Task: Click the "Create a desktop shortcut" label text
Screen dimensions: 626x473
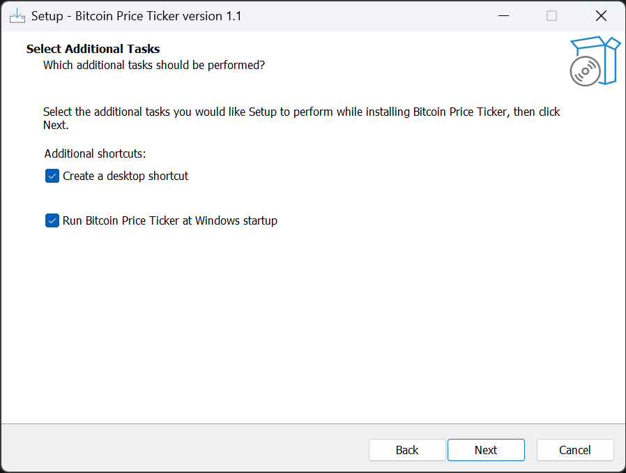Action: tap(125, 176)
